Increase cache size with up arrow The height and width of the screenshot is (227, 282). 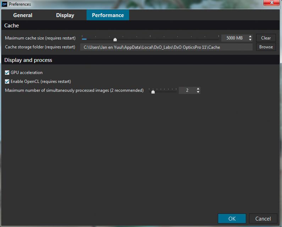(250, 36)
